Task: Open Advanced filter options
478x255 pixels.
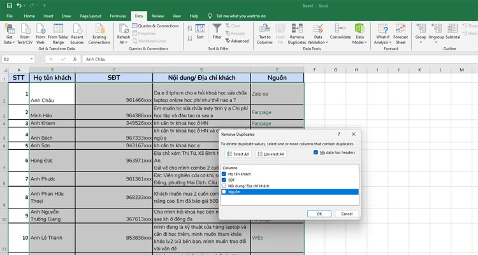Action: 237,41
